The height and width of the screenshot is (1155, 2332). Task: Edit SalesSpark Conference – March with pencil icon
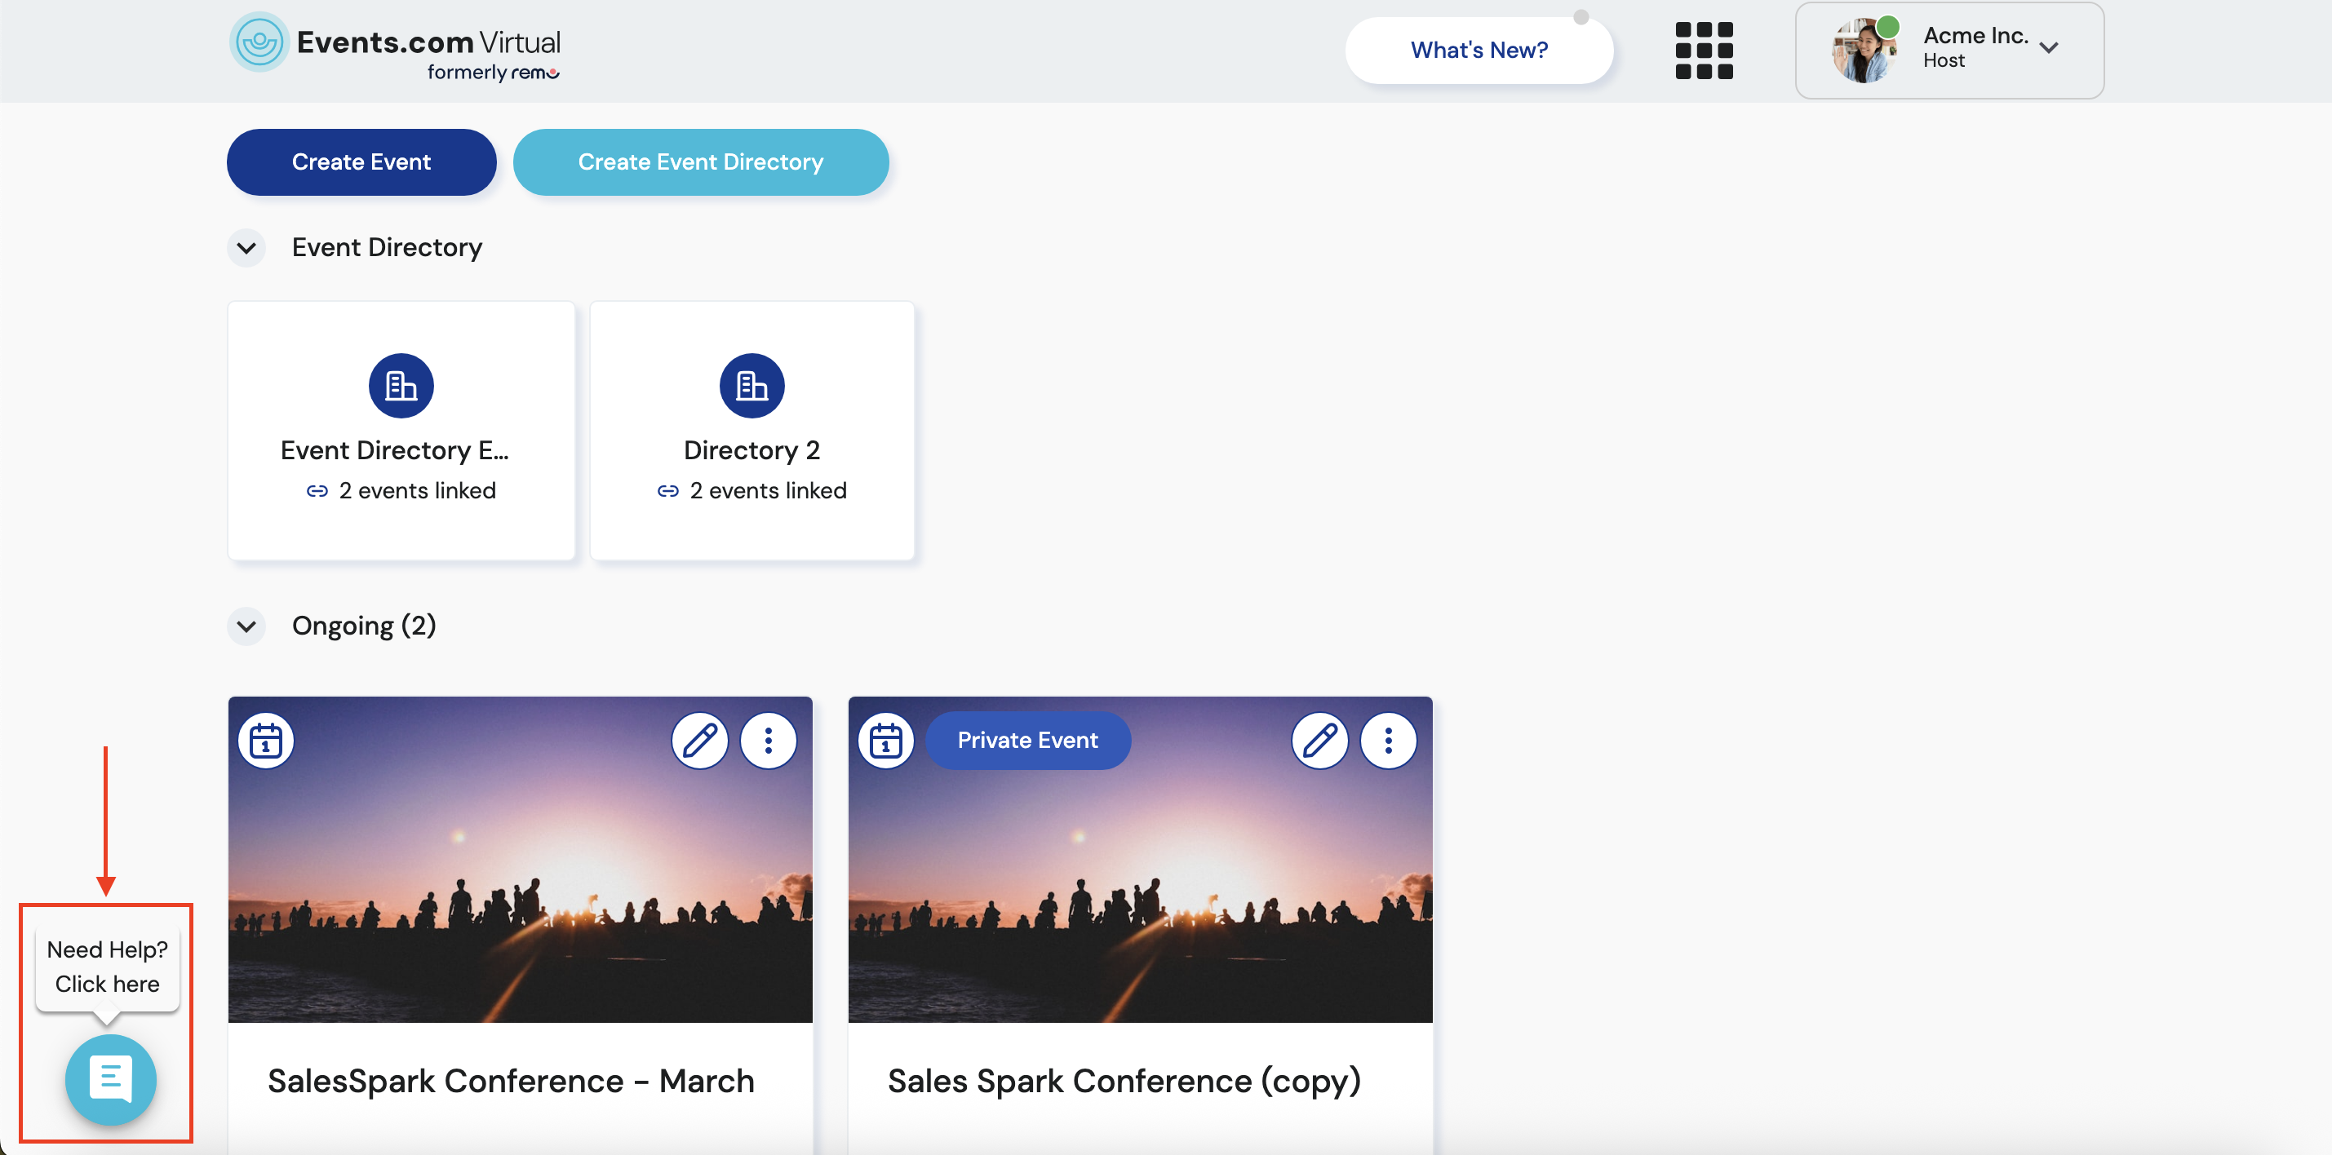coord(700,741)
